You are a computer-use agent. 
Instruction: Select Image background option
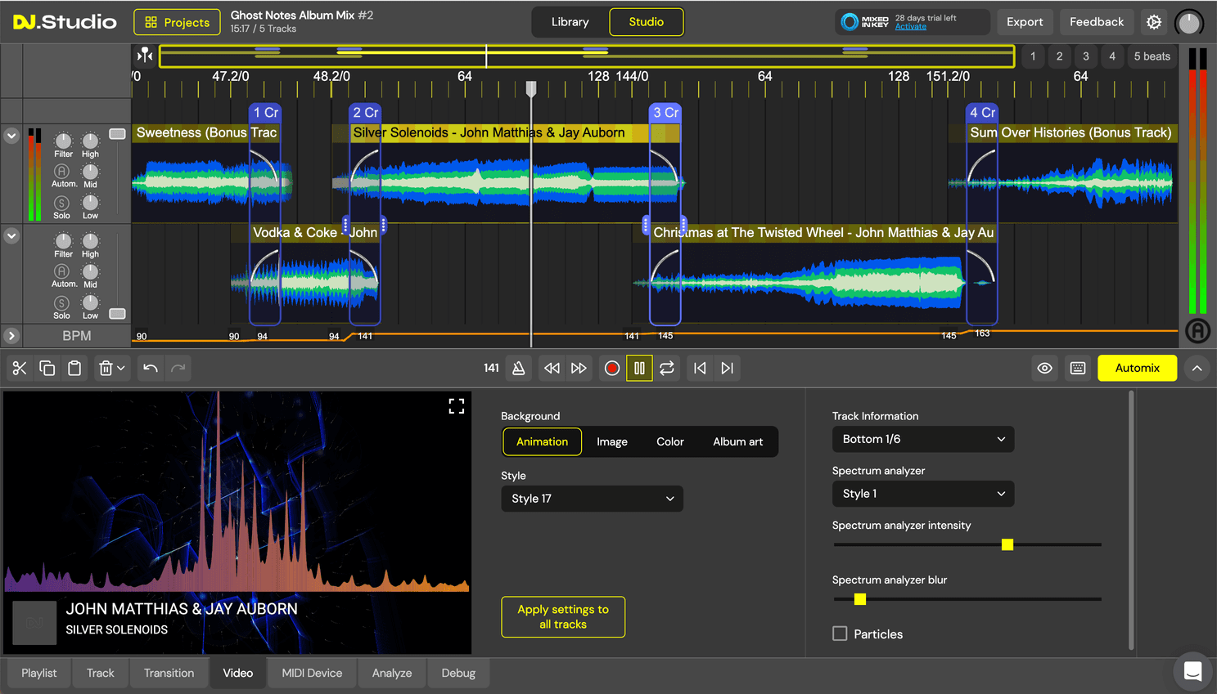pos(612,441)
